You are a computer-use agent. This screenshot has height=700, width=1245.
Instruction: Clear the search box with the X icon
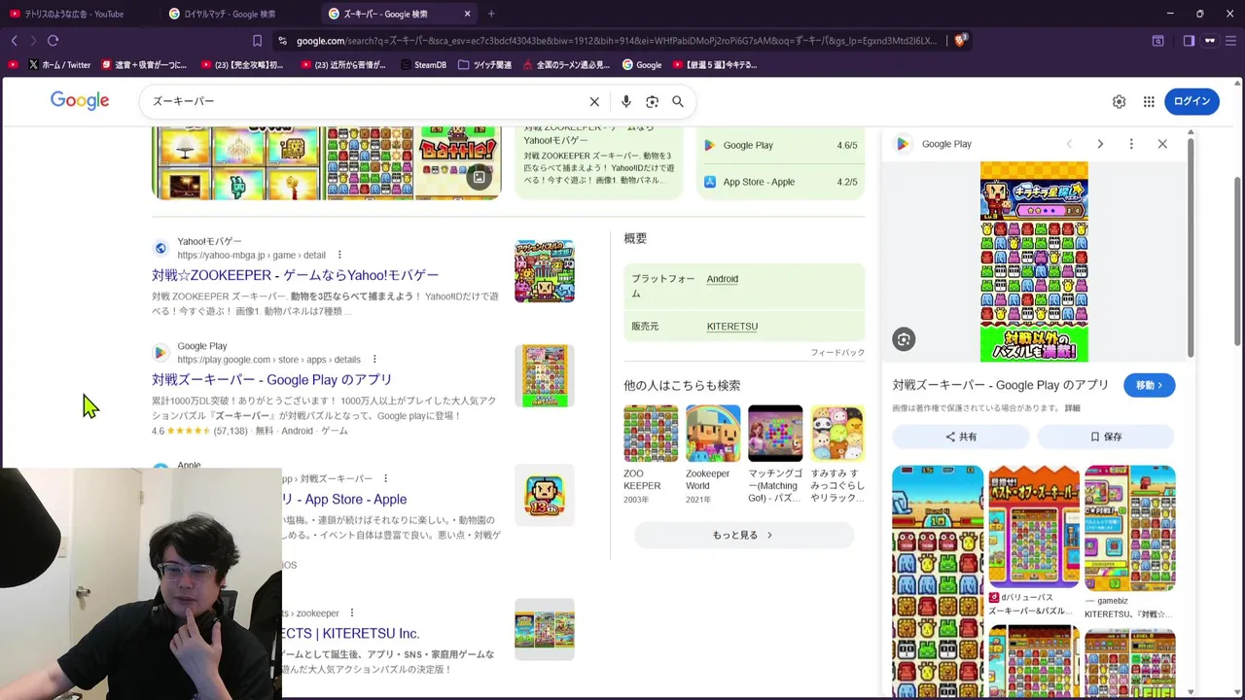click(594, 102)
